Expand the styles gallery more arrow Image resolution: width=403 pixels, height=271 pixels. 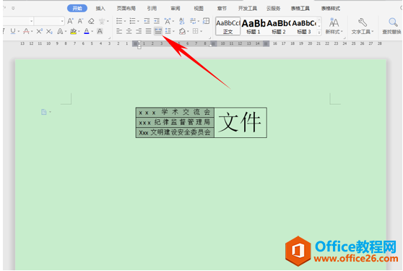pos(319,33)
